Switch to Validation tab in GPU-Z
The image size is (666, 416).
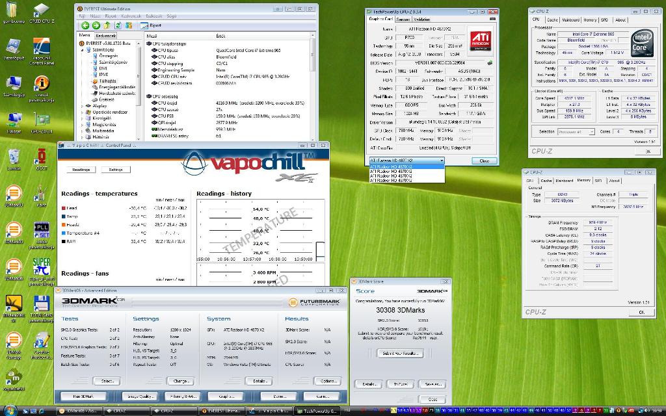pos(421,19)
